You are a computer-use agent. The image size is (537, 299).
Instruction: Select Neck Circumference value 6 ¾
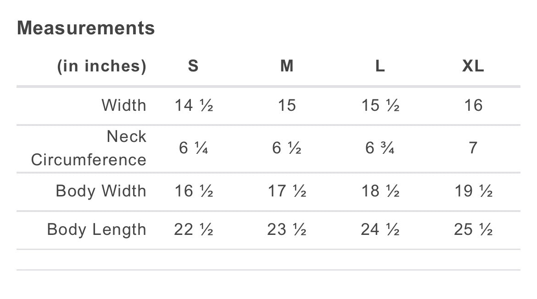point(380,148)
